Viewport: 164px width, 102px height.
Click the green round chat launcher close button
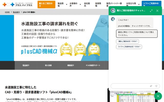[x=158, y=96]
